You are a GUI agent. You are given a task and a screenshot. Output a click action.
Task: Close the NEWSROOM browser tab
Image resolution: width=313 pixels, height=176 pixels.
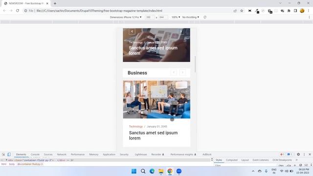(x=47, y=3)
